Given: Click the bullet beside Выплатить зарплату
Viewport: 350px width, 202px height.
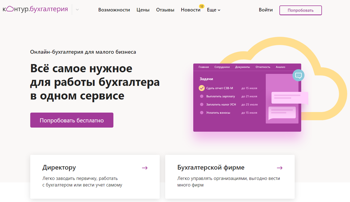Looking at the screenshot, I should [x=202, y=96].
